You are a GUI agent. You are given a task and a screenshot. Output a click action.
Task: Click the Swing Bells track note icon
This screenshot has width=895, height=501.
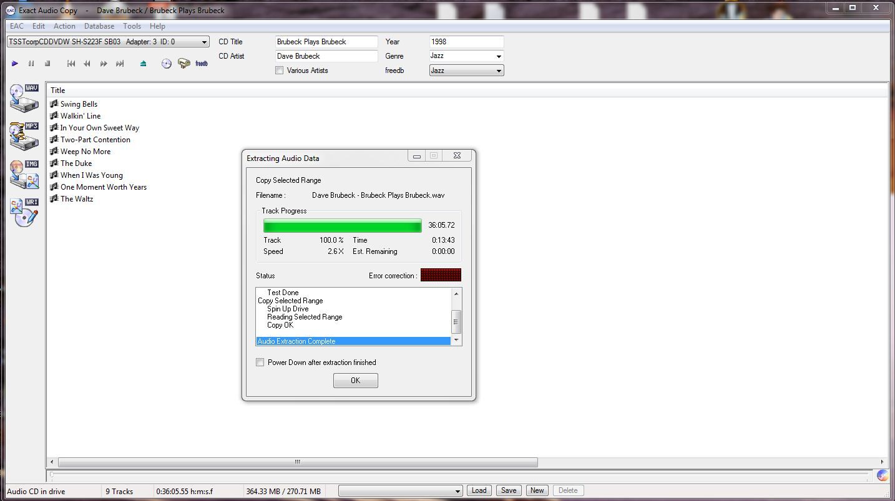click(54, 104)
